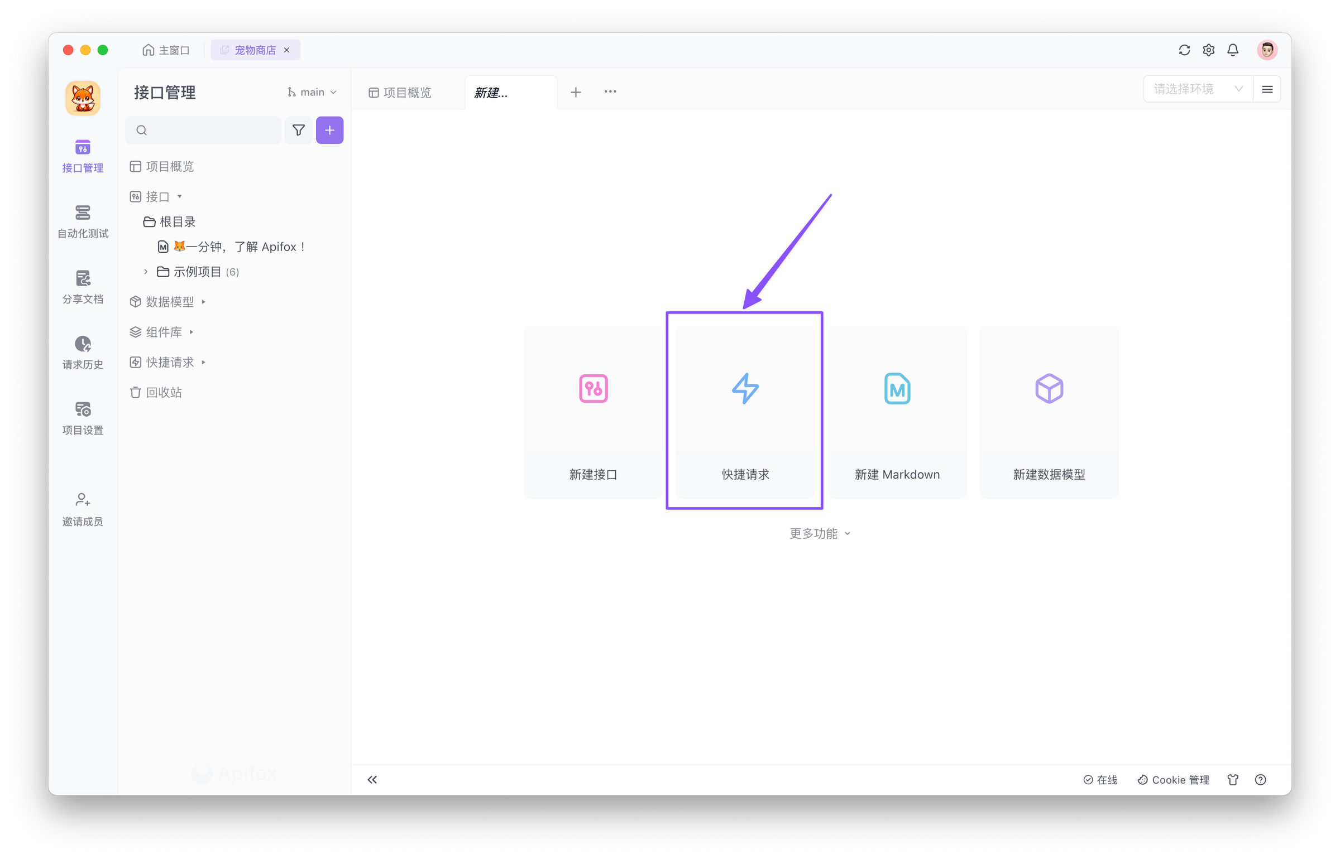Expand the 更多功能 options
The height and width of the screenshot is (859, 1340).
click(820, 533)
